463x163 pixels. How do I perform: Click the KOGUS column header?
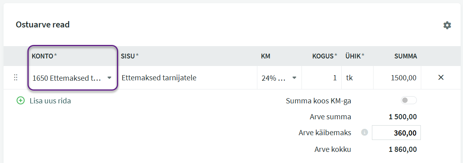(323, 56)
